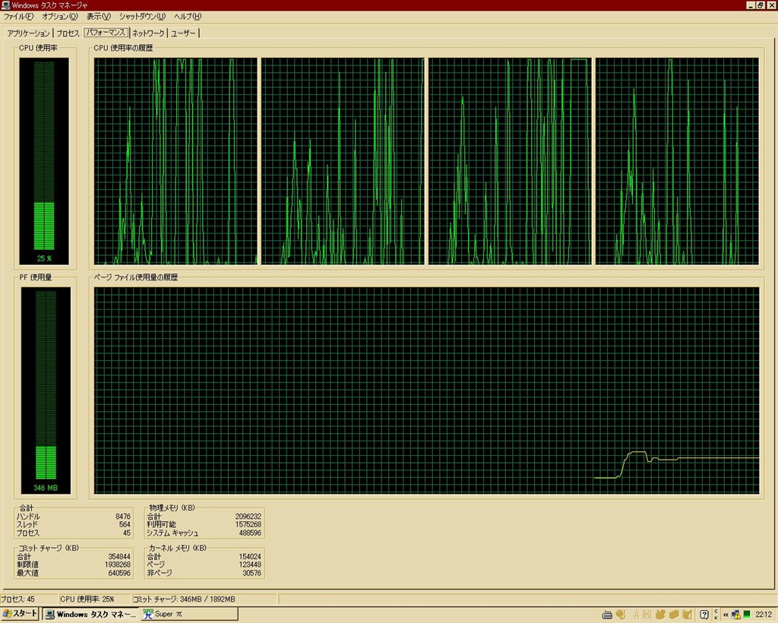Click the IME conversion mode '般' indicator
This screenshot has height=623, width=778.
point(647,615)
